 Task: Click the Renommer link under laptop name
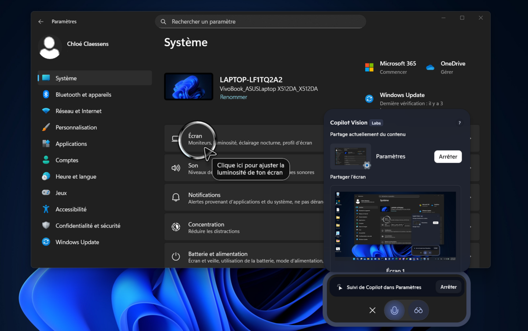[x=233, y=97]
